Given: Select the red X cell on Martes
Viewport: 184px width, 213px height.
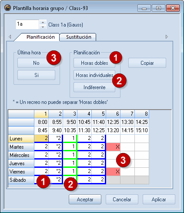Looking at the screenshot, I should tap(113, 147).
